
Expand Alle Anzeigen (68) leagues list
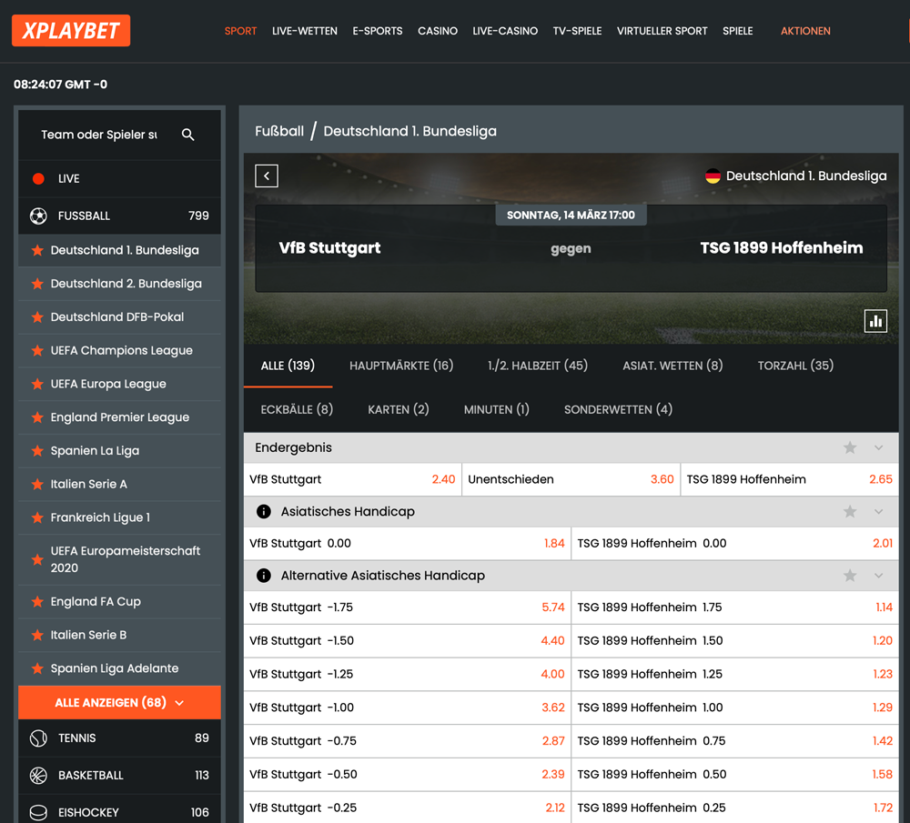tap(119, 702)
